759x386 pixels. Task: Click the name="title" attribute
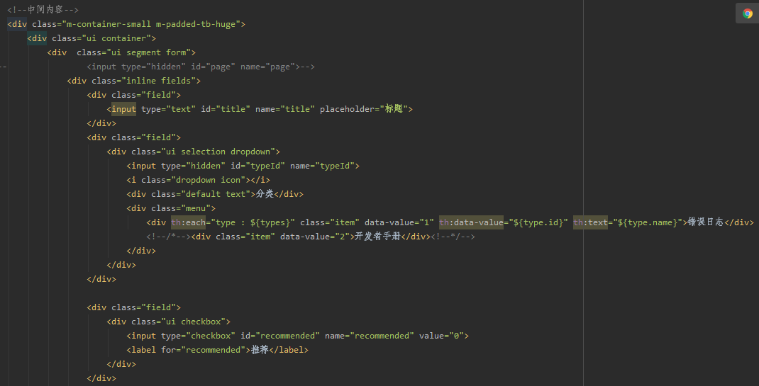click(x=284, y=109)
